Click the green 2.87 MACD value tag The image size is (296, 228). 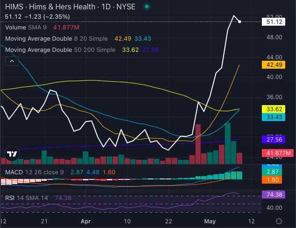(x=272, y=172)
